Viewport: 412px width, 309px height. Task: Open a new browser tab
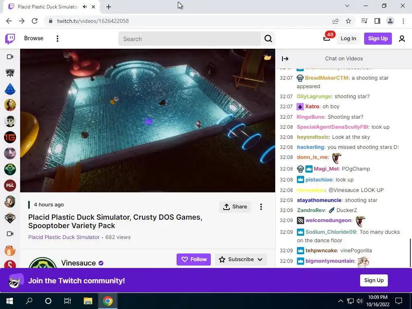tap(109, 7)
